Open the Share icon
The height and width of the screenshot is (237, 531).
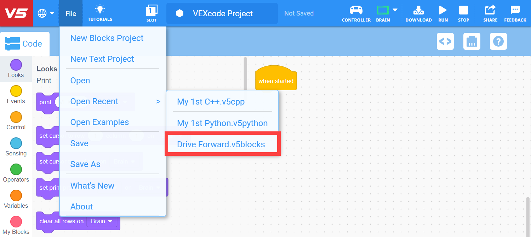(490, 11)
